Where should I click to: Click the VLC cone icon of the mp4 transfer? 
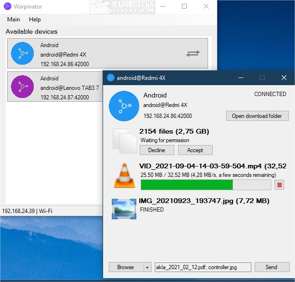tap(124, 175)
